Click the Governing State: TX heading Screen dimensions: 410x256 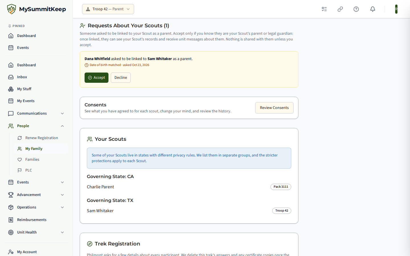pyautogui.click(x=110, y=201)
